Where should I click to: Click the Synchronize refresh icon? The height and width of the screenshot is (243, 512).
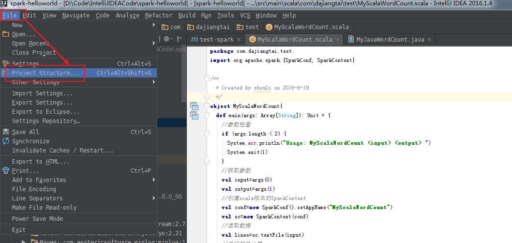click(x=5, y=141)
